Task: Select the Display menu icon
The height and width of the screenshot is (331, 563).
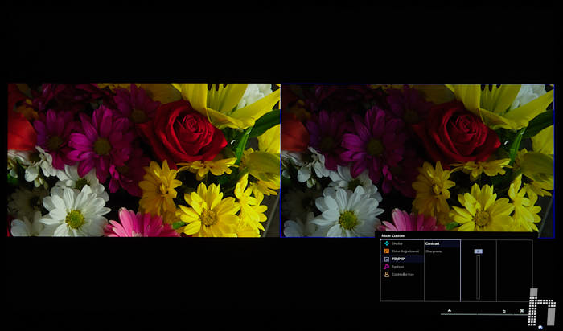Action: point(386,243)
